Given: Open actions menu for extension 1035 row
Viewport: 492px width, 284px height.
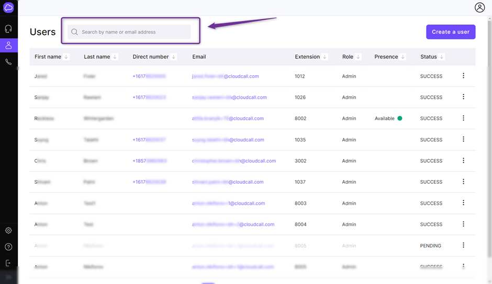Looking at the screenshot, I should pyautogui.click(x=463, y=139).
